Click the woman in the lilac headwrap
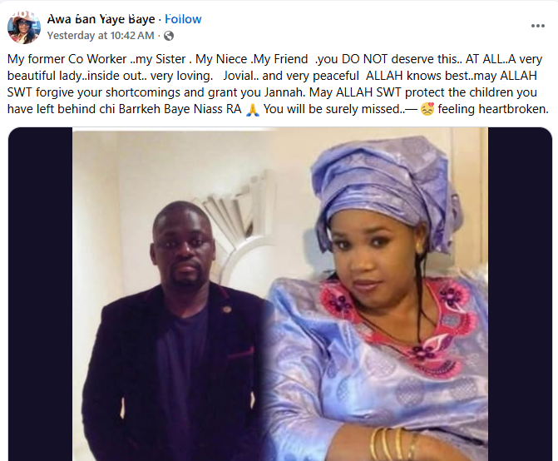The height and width of the screenshot is (461, 558). click(378, 297)
